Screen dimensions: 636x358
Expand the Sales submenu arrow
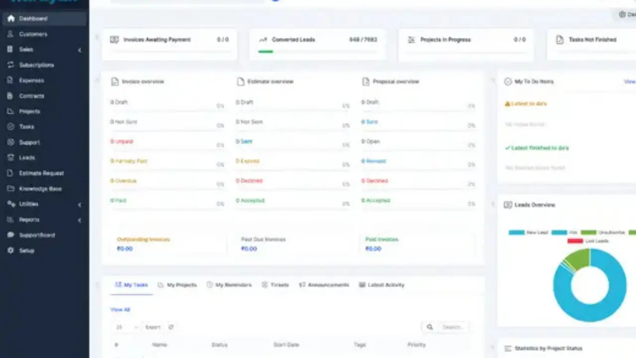pyautogui.click(x=79, y=50)
